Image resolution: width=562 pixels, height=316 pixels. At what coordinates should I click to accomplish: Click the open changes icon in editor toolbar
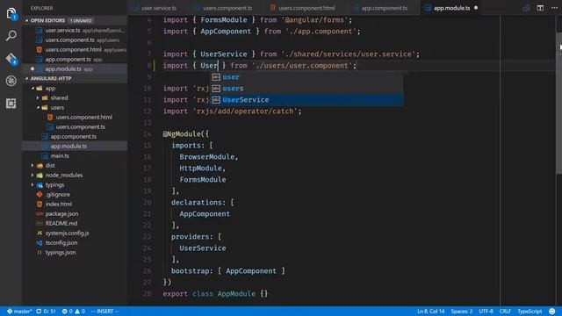click(526, 8)
